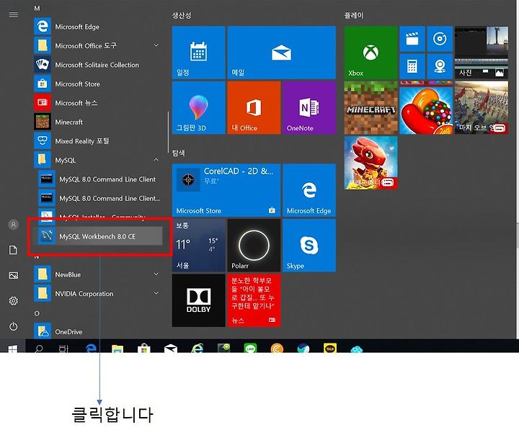
Task: Open LINE messenger on the taskbar
Action: (x=250, y=348)
